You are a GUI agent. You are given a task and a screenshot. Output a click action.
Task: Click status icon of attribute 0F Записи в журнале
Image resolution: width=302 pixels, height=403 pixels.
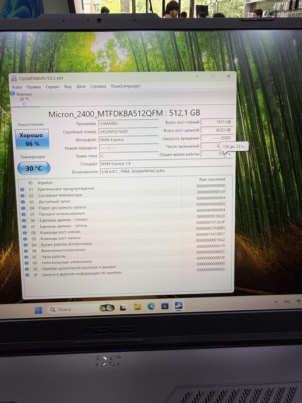pos(28,275)
